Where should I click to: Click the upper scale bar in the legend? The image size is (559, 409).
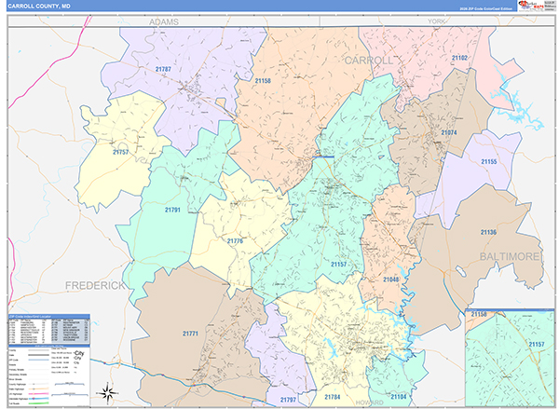click(x=70, y=384)
